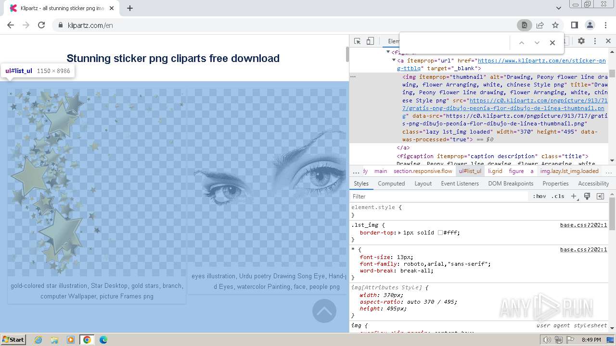Toggle :hov element state panel
The width and height of the screenshot is (616, 346).
tap(539, 197)
